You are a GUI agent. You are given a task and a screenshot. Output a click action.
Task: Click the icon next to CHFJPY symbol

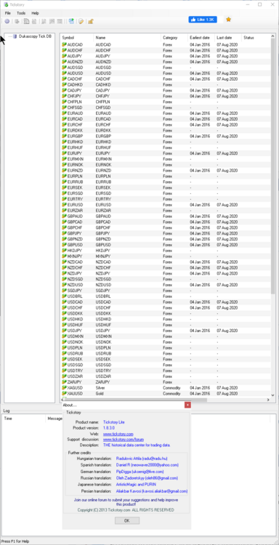pos(64,96)
